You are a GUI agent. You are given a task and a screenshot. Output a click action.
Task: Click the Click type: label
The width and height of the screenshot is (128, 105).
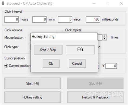11,47
